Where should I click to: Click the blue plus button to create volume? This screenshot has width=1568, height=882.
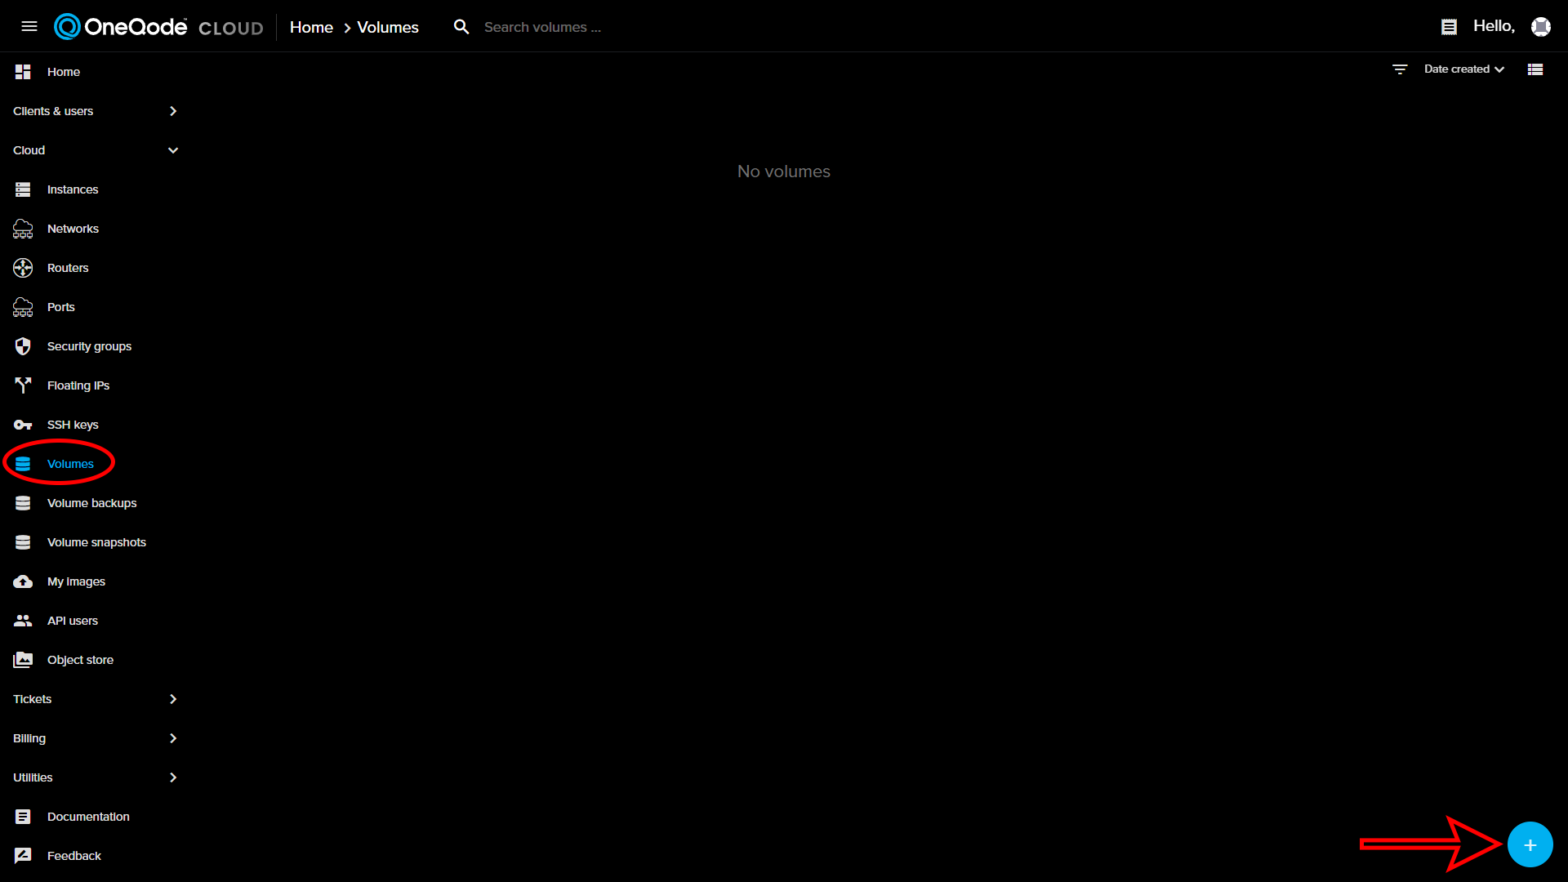point(1530,844)
